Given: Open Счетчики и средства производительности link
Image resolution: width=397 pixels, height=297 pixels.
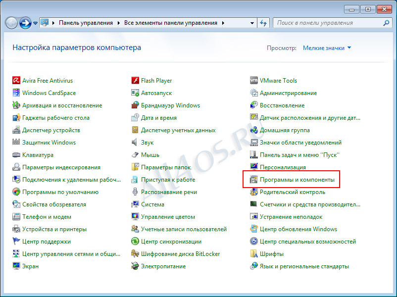Looking at the screenshot, I should (310, 204).
